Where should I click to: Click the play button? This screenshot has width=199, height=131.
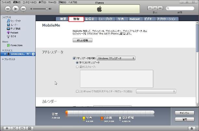(x=16, y=9)
